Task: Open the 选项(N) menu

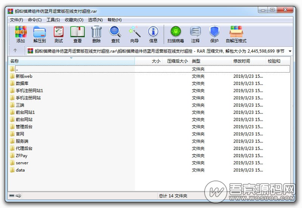Action: coord(96,20)
